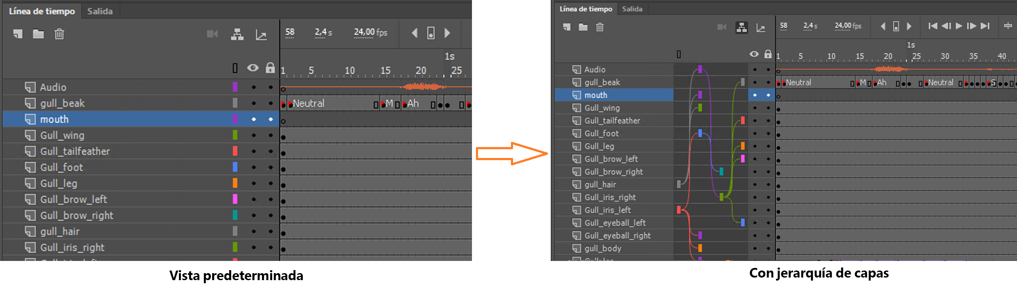Click the delete layer trash icon in the left timeline
This screenshot has width=1017, height=288.
pos(59,34)
